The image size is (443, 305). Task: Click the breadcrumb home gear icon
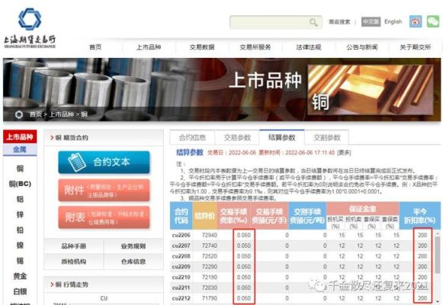click(19, 114)
